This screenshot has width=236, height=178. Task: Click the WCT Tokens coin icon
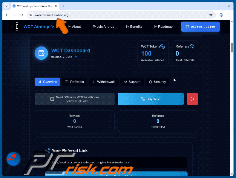click(x=163, y=47)
